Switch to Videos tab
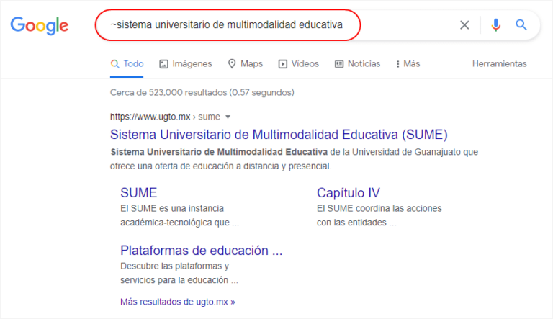The height and width of the screenshot is (319, 553). [298, 64]
